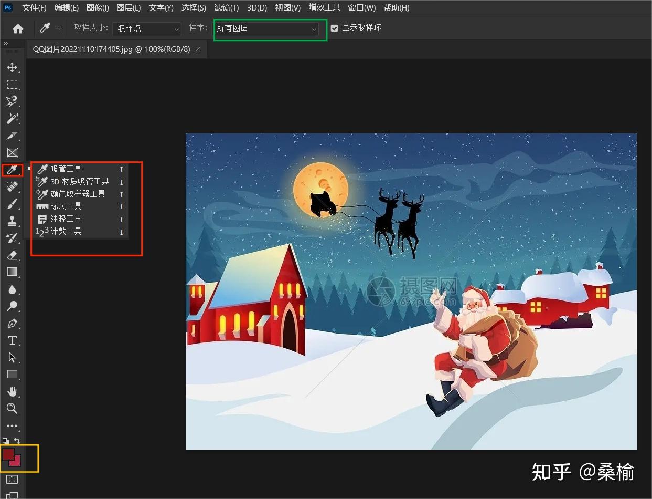Select the Clone Stamp tool
The image size is (652, 499).
(x=12, y=221)
